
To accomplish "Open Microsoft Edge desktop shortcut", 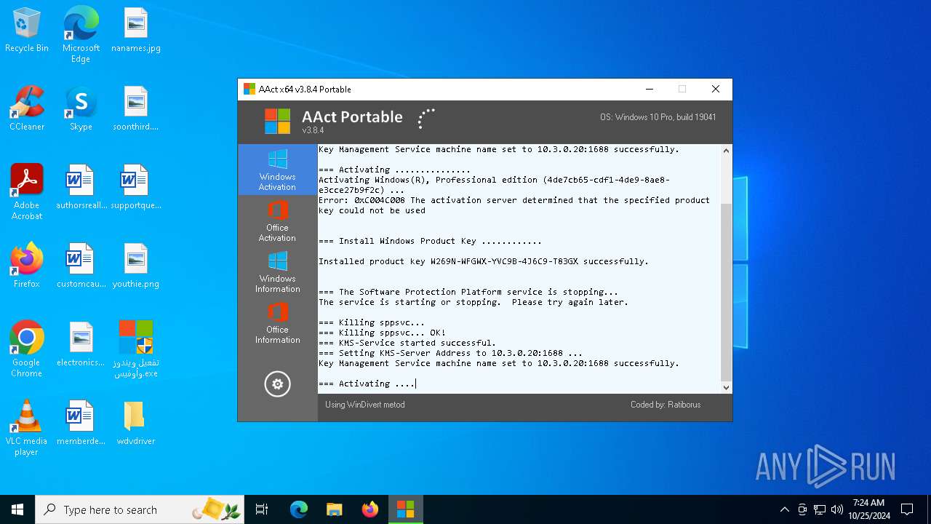I will (81, 35).
